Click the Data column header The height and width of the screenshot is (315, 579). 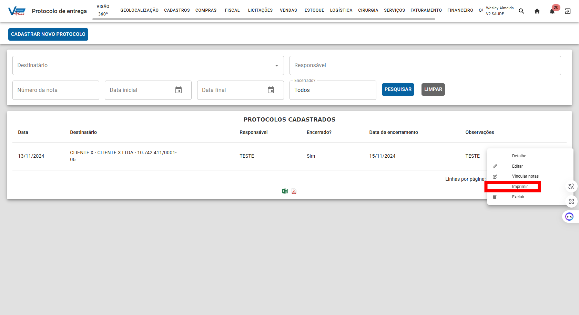coord(23,132)
